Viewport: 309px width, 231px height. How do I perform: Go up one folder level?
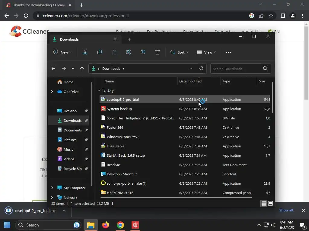tap(82, 69)
